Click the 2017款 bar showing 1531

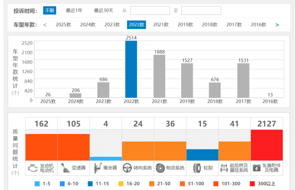click(x=243, y=80)
